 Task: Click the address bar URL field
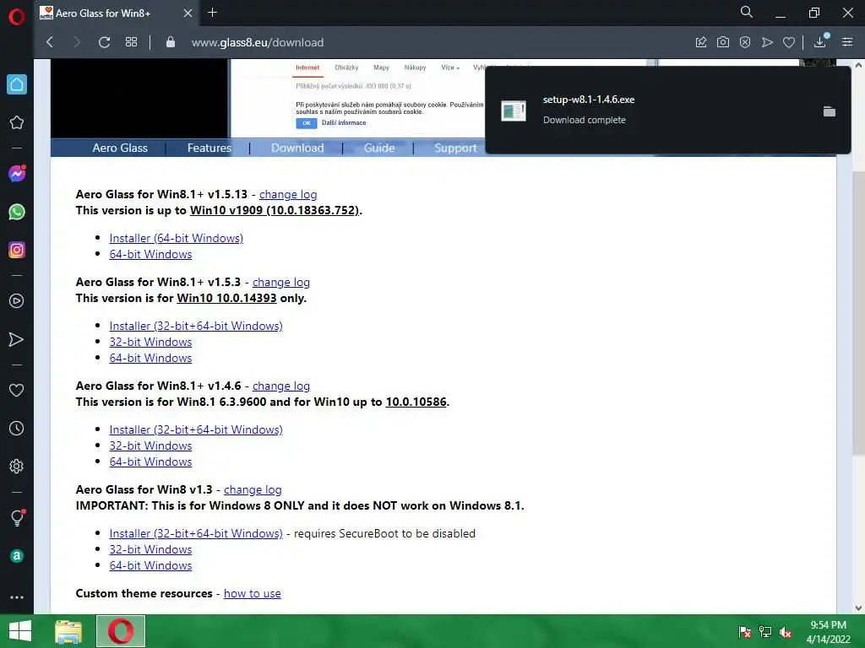(x=430, y=42)
